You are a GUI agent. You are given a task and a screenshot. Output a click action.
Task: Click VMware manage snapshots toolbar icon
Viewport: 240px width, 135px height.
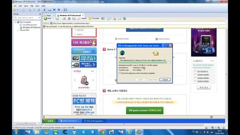[39, 10]
